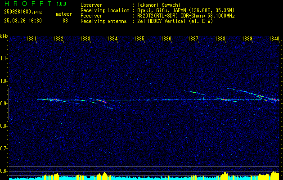Select the 1634 time axis label
This screenshot has height=180, width=283.
coord(112,38)
